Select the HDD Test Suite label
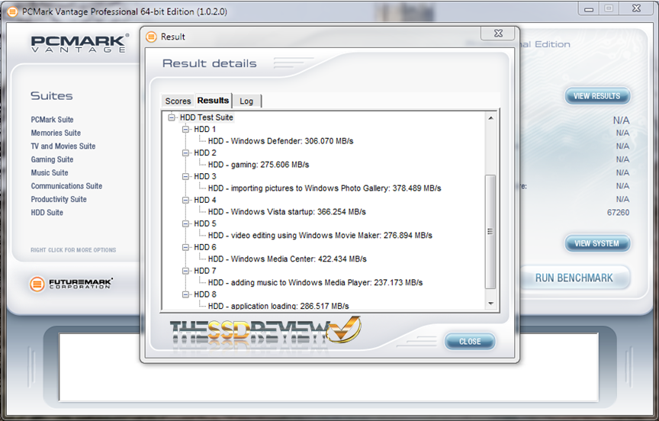Image resolution: width=659 pixels, height=421 pixels. [207, 117]
